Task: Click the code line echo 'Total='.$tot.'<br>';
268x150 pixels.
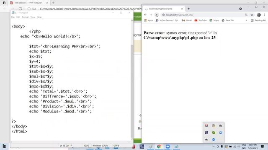Action: point(58,92)
